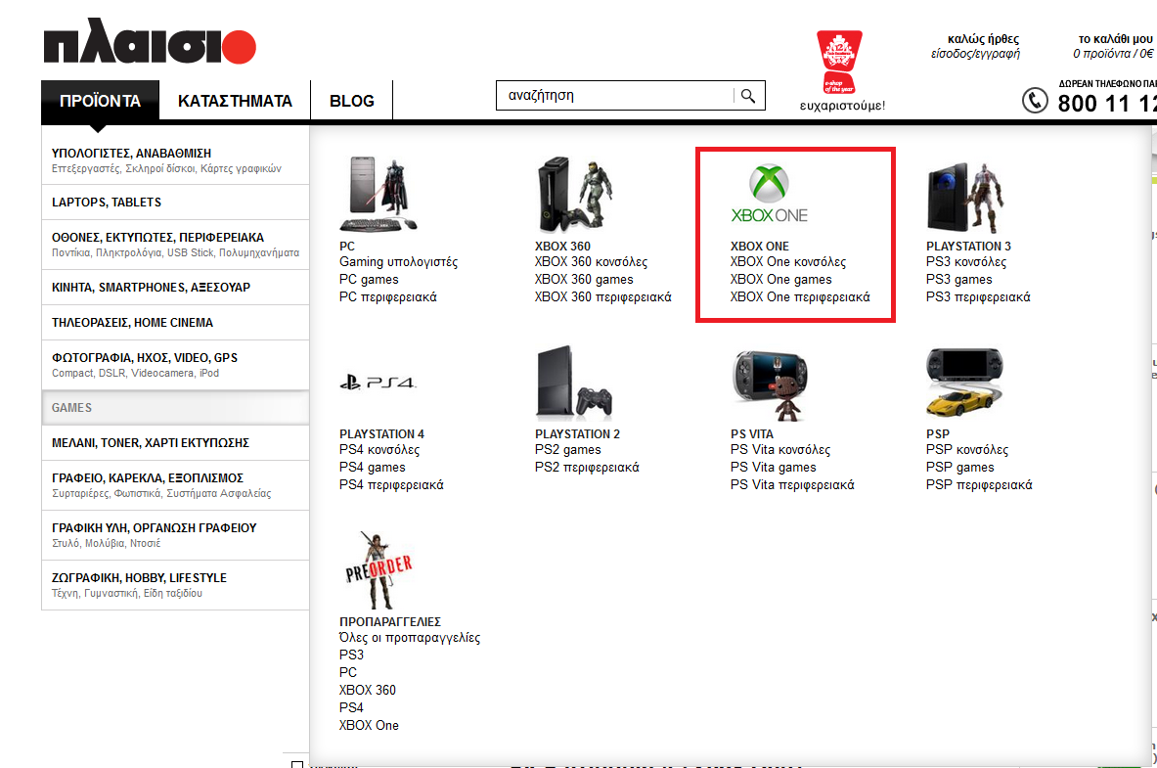Open XBOX 360 κονσόλες link
Image resolution: width=1157 pixels, height=768 pixels.
point(591,262)
